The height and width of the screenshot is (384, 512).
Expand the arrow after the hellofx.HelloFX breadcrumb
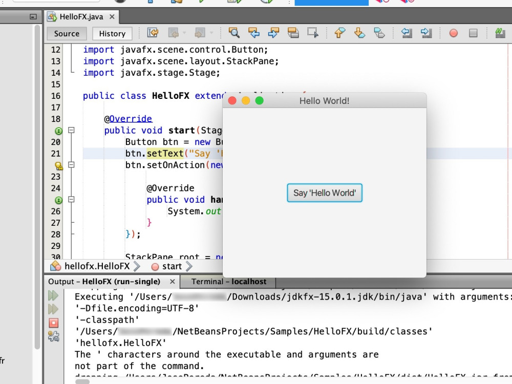point(137,266)
